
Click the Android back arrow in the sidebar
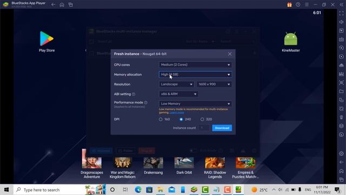(x=341, y=162)
